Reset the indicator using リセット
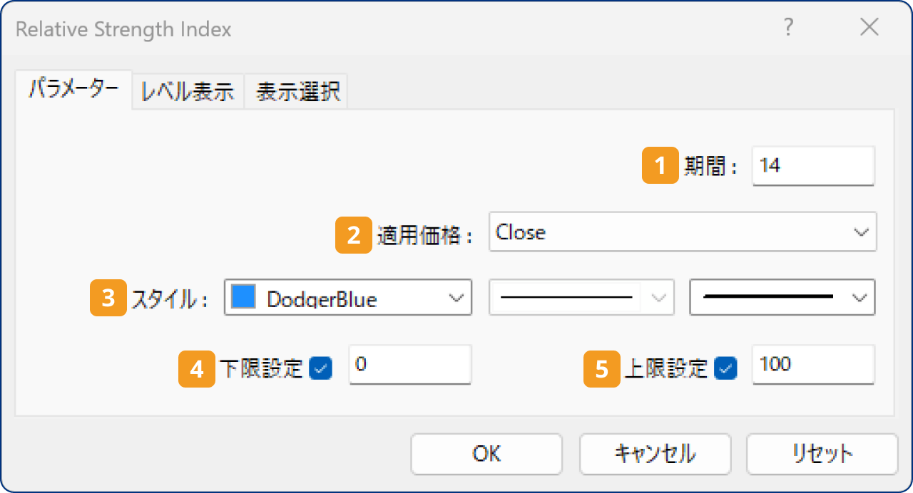The width and height of the screenshot is (913, 493). [x=821, y=454]
